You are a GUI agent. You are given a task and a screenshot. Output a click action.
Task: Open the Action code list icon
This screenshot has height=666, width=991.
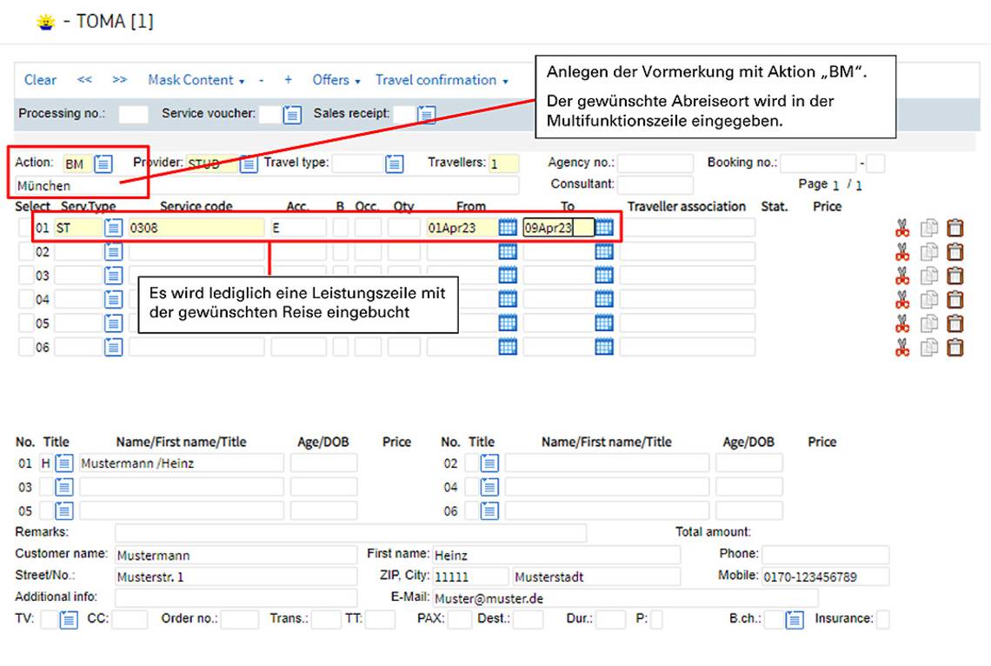click(x=103, y=163)
